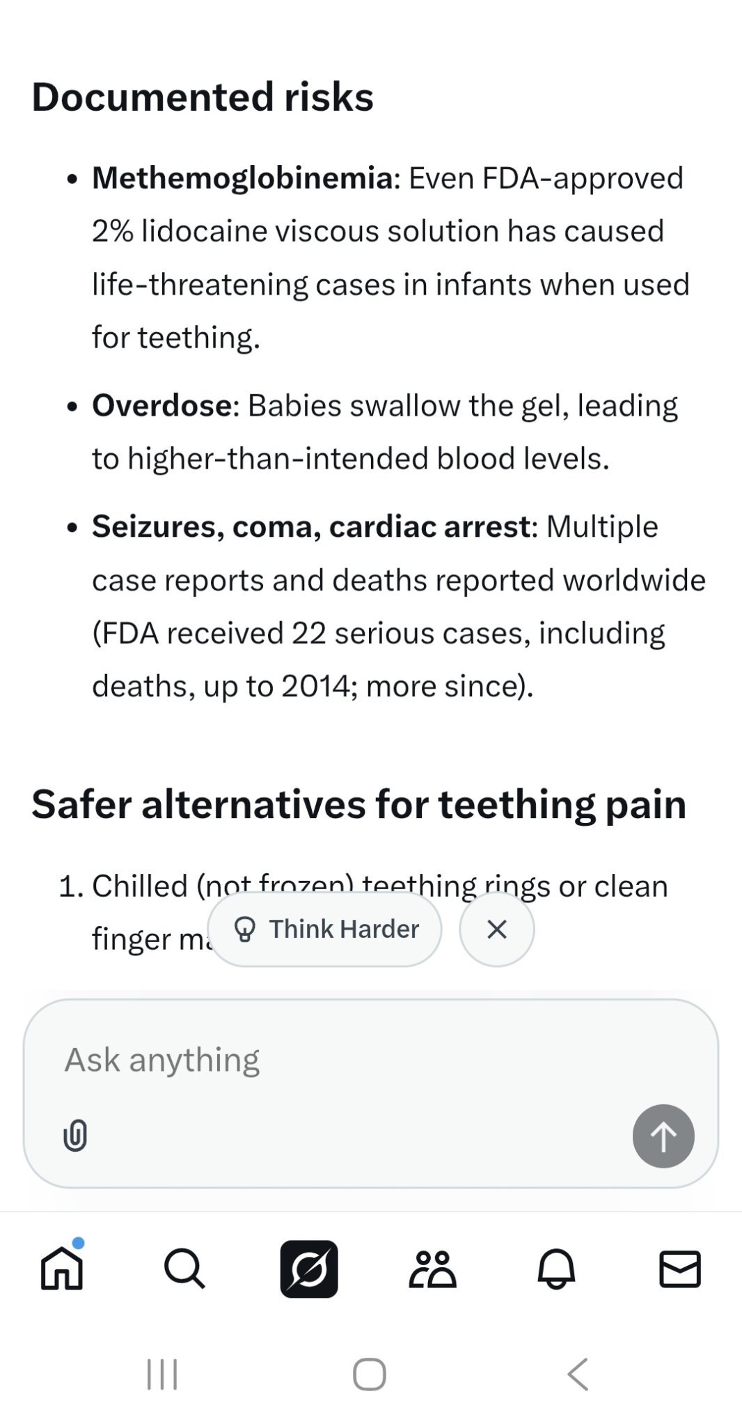Tap the Android home button
The height and width of the screenshot is (1426, 742).
tap(370, 1374)
